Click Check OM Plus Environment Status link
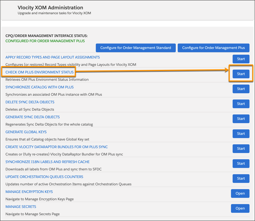Viewport: 255px width, 221px height. pyautogui.click(x=39, y=72)
